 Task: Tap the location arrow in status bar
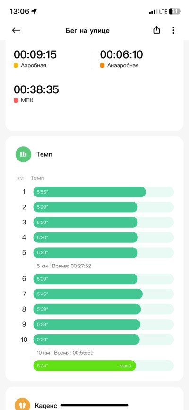point(34,11)
